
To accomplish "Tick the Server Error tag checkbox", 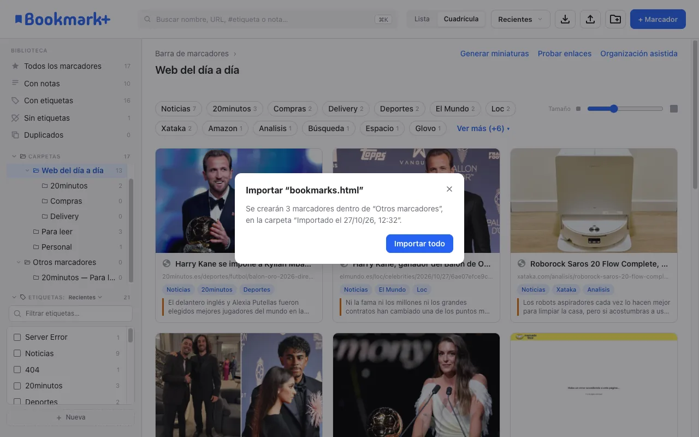I will coord(17,337).
